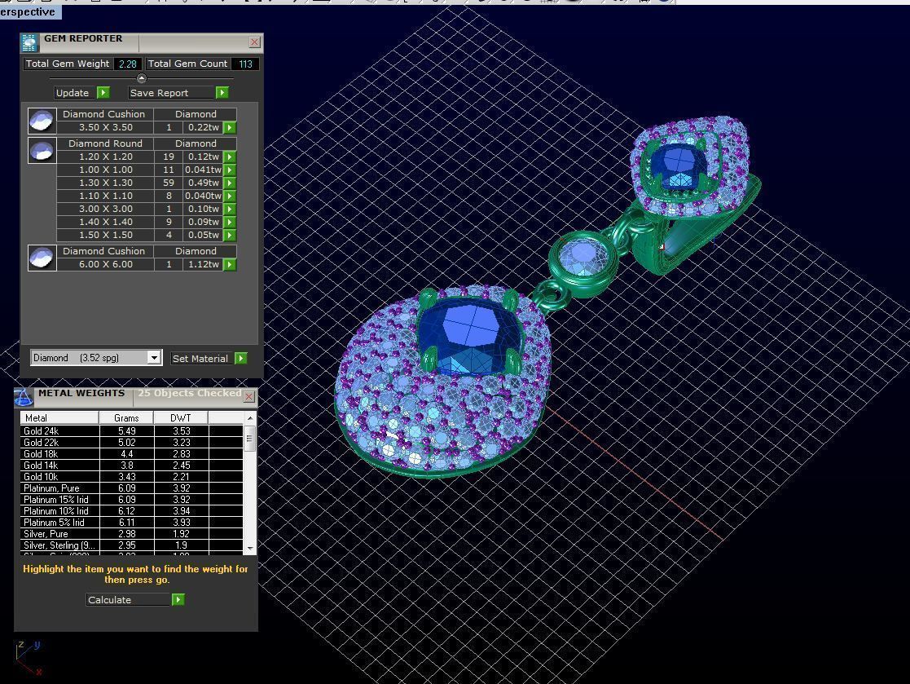Click the Total Gem Count value 113
Viewport: 910px width, 684px height.
(245, 64)
